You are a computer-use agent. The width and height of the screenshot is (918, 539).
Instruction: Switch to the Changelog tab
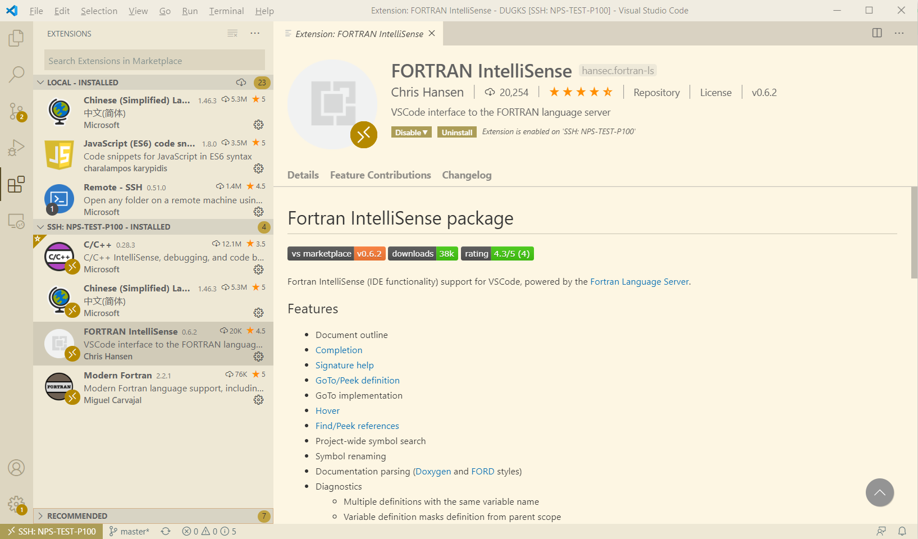pyautogui.click(x=467, y=175)
